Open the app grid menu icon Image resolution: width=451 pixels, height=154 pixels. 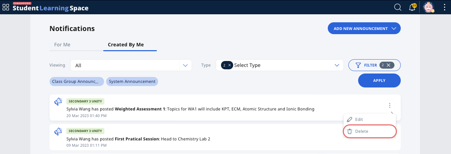(6, 7)
